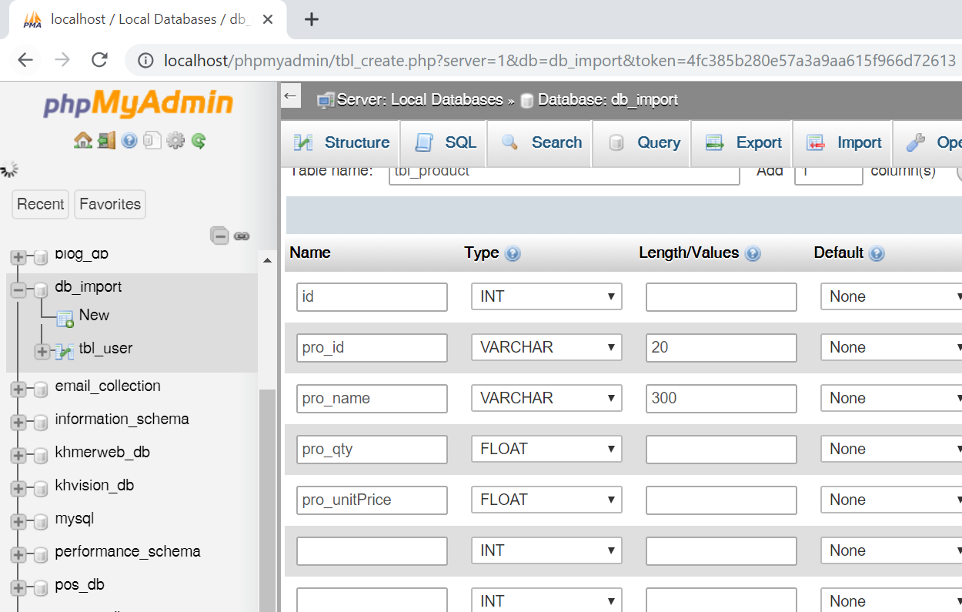Viewport: 962px width, 612px height.
Task: Click the phpMyAdmin logo
Action: (138, 103)
